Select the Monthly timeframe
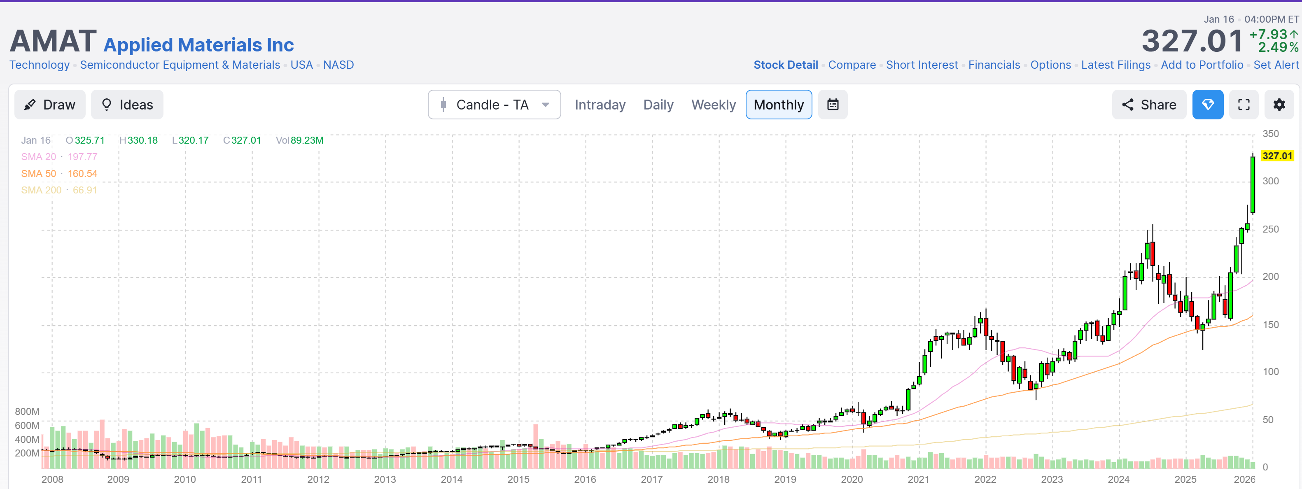The height and width of the screenshot is (489, 1302). 778,105
